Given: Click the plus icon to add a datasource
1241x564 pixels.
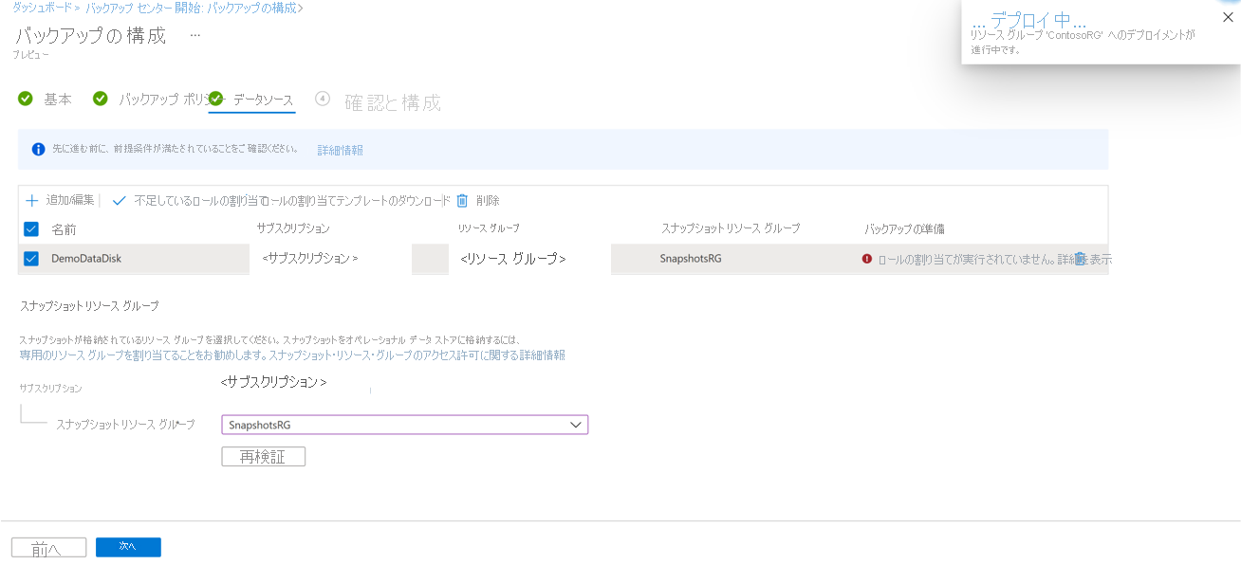Looking at the screenshot, I should [31, 200].
